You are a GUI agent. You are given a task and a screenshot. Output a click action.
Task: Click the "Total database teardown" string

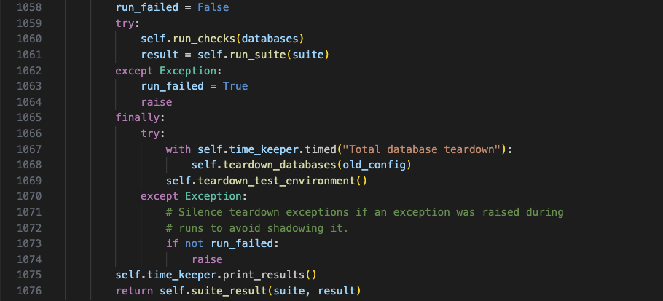tap(421, 149)
